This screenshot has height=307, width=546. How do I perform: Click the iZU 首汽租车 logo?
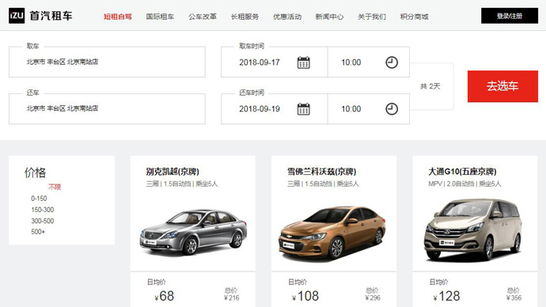tap(40, 16)
